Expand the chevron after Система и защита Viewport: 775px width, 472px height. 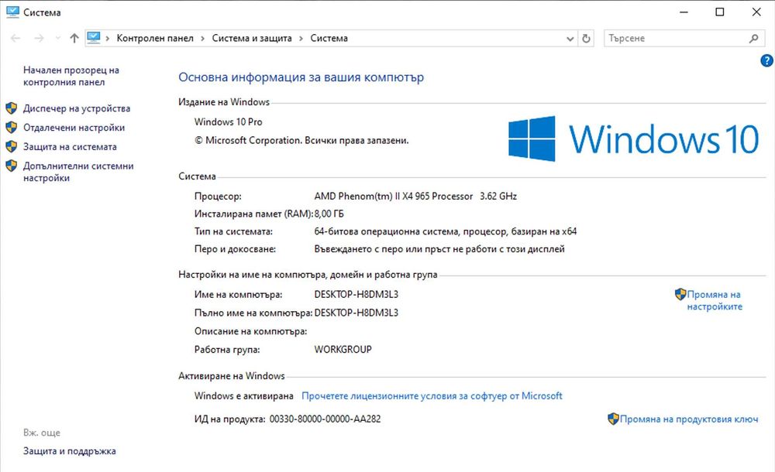pyautogui.click(x=301, y=39)
